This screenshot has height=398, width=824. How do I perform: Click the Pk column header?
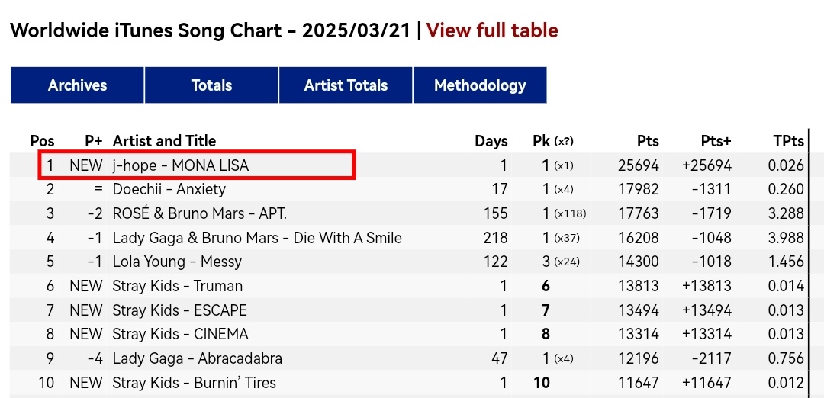[553, 141]
